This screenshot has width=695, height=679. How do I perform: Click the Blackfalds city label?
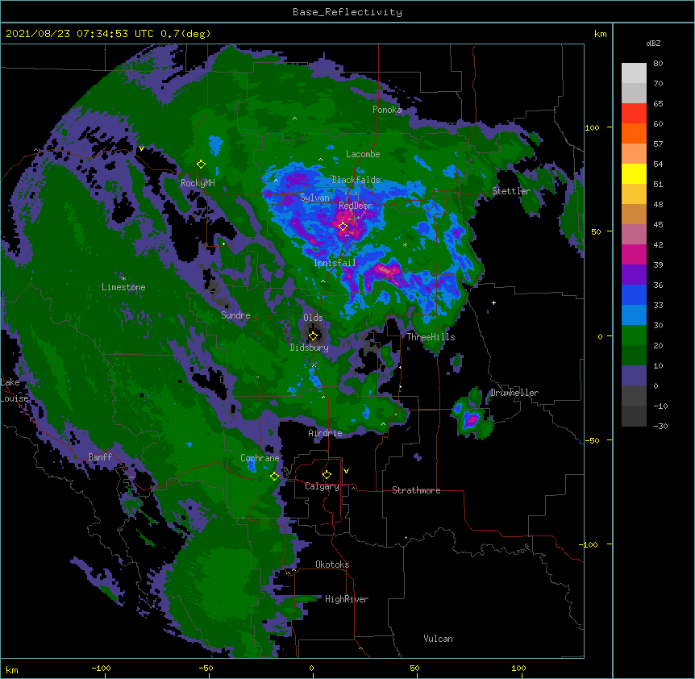point(356,180)
